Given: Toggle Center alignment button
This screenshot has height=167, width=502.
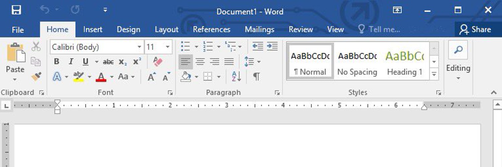Looking at the screenshot, I should coord(200,61).
